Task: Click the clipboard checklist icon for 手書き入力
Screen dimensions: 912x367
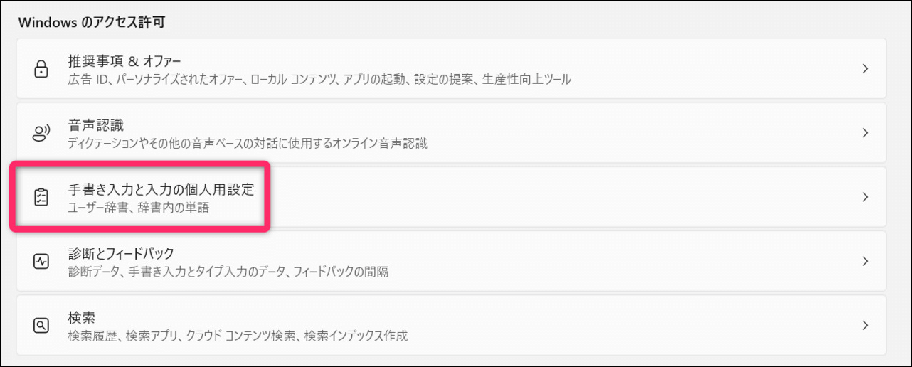Action: [x=41, y=197]
